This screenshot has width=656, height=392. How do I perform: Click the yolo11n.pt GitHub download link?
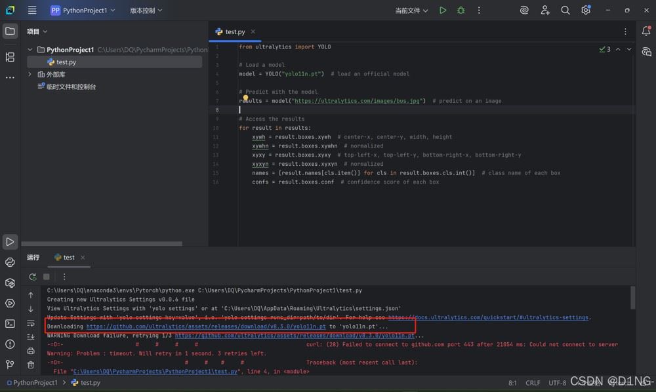205,326
